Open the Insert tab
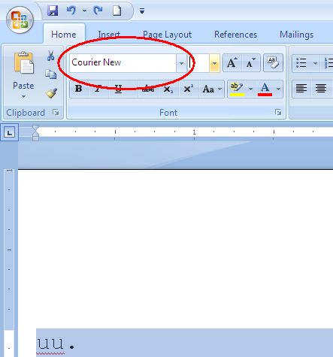Image resolution: width=333 pixels, height=357 pixels. [x=109, y=35]
